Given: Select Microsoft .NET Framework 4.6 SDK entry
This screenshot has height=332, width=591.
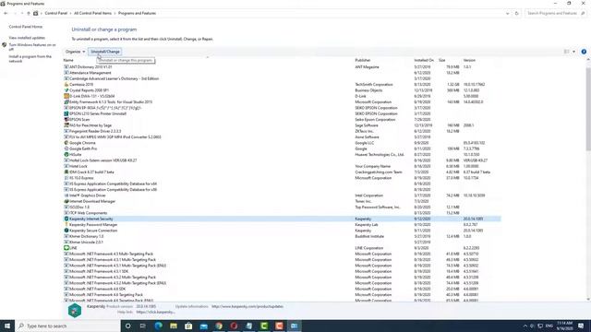Looking at the screenshot, I should [x=97, y=289].
